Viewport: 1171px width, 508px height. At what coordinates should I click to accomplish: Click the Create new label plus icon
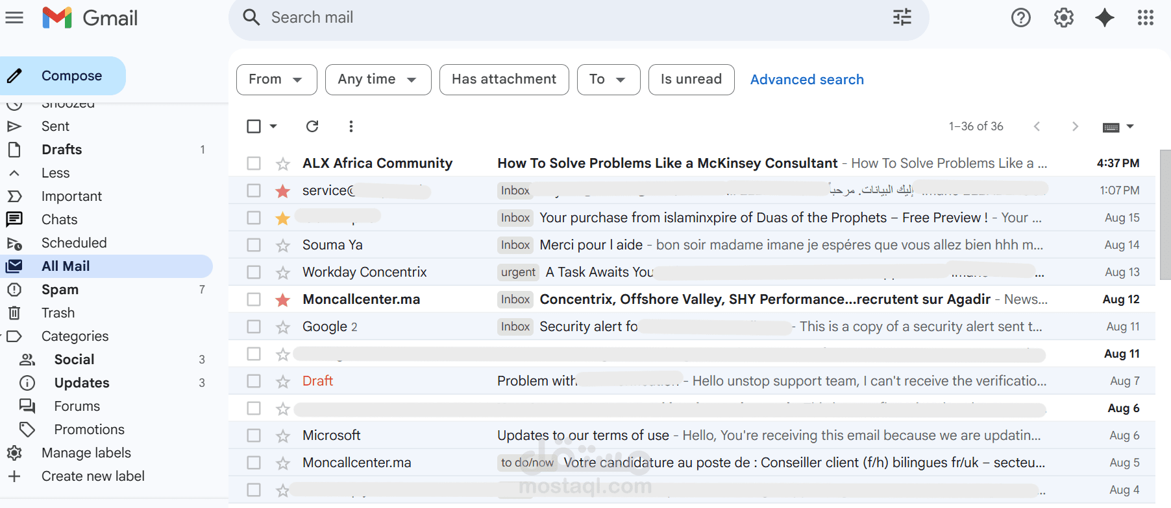point(14,476)
